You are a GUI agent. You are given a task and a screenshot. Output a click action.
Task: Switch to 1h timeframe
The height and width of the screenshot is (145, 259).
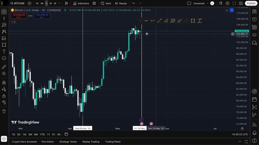pos(37,3)
